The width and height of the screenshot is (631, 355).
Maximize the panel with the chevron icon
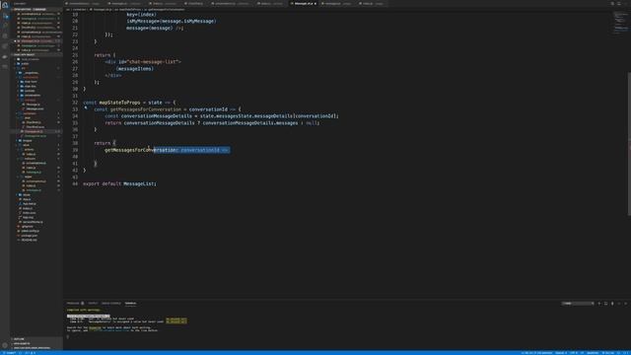pos(619,304)
